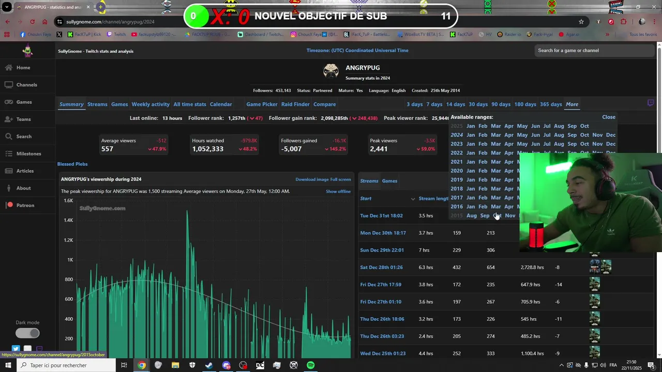This screenshot has width=662, height=372.
Task: Select the 30 days range
Action: click(478, 104)
